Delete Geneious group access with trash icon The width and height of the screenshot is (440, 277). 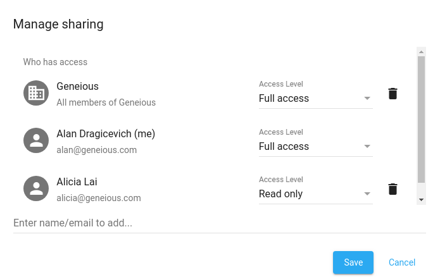(393, 94)
